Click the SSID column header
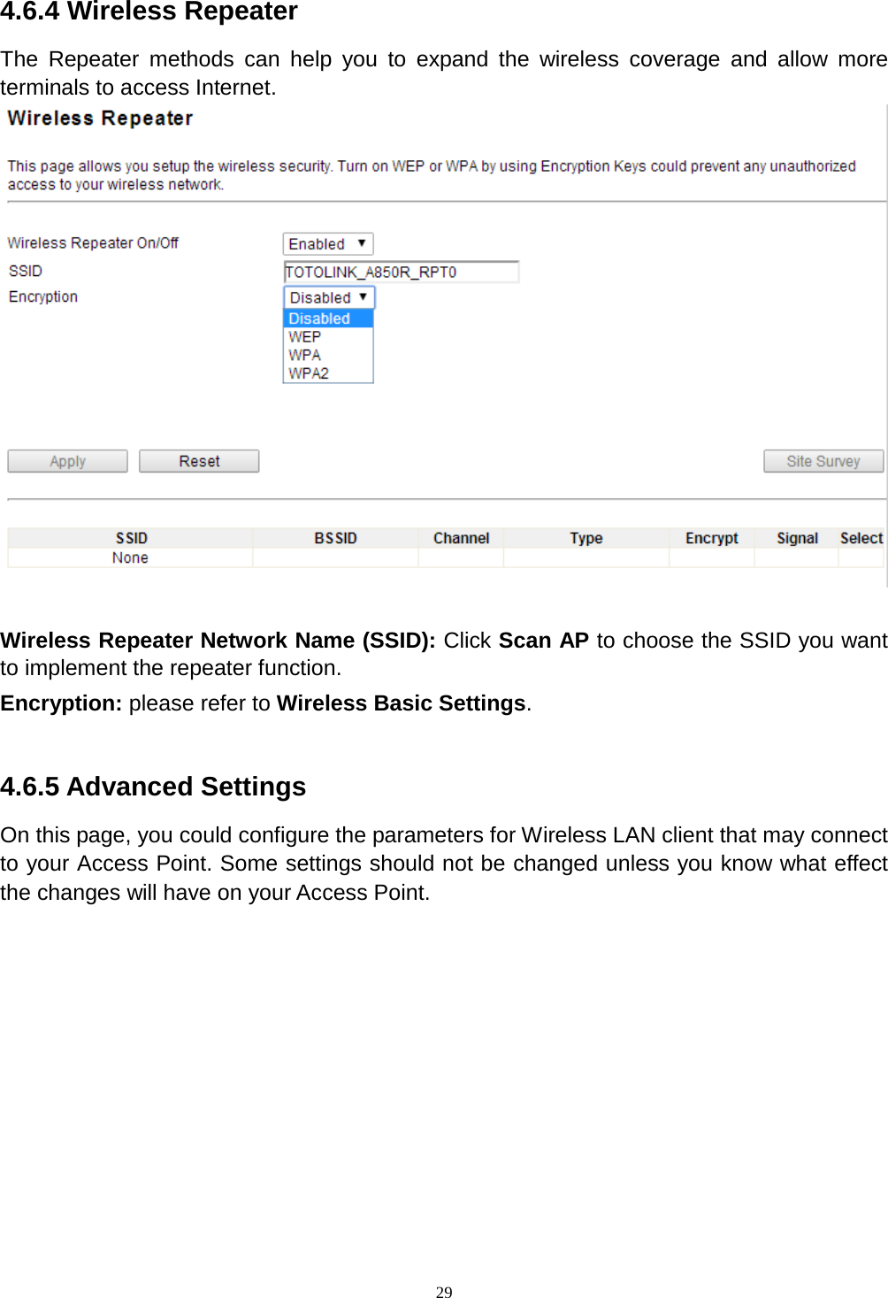Image resolution: width=888 pixels, height=1298 pixels. coord(131,538)
